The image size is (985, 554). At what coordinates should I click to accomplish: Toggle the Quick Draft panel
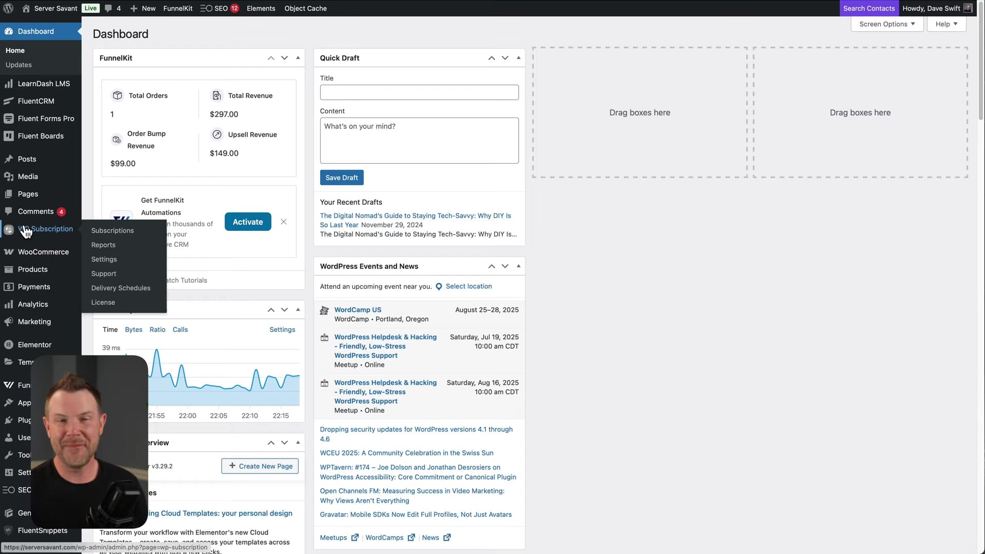[519, 58]
